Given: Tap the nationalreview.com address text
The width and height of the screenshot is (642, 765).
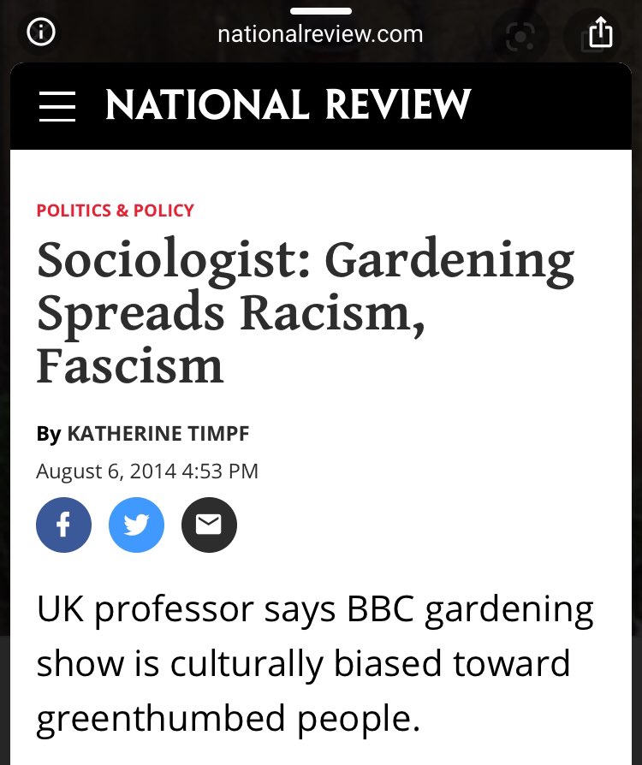Looking at the screenshot, I should click(x=320, y=34).
